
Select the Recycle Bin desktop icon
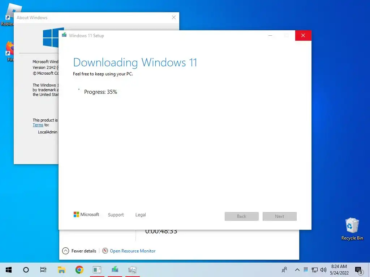(x=352, y=229)
